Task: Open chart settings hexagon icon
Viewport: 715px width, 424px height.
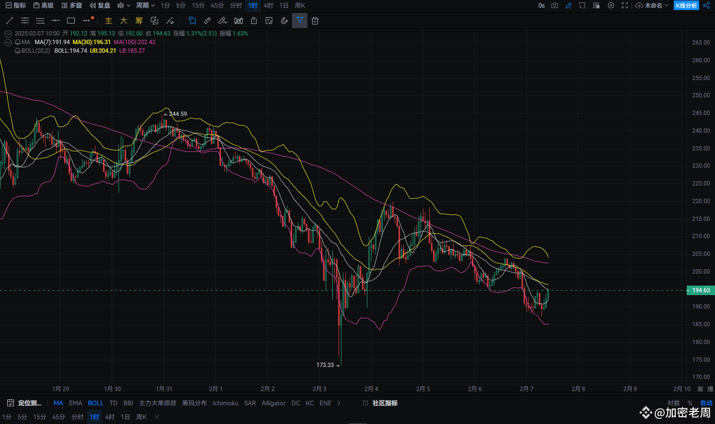Action: (x=611, y=5)
